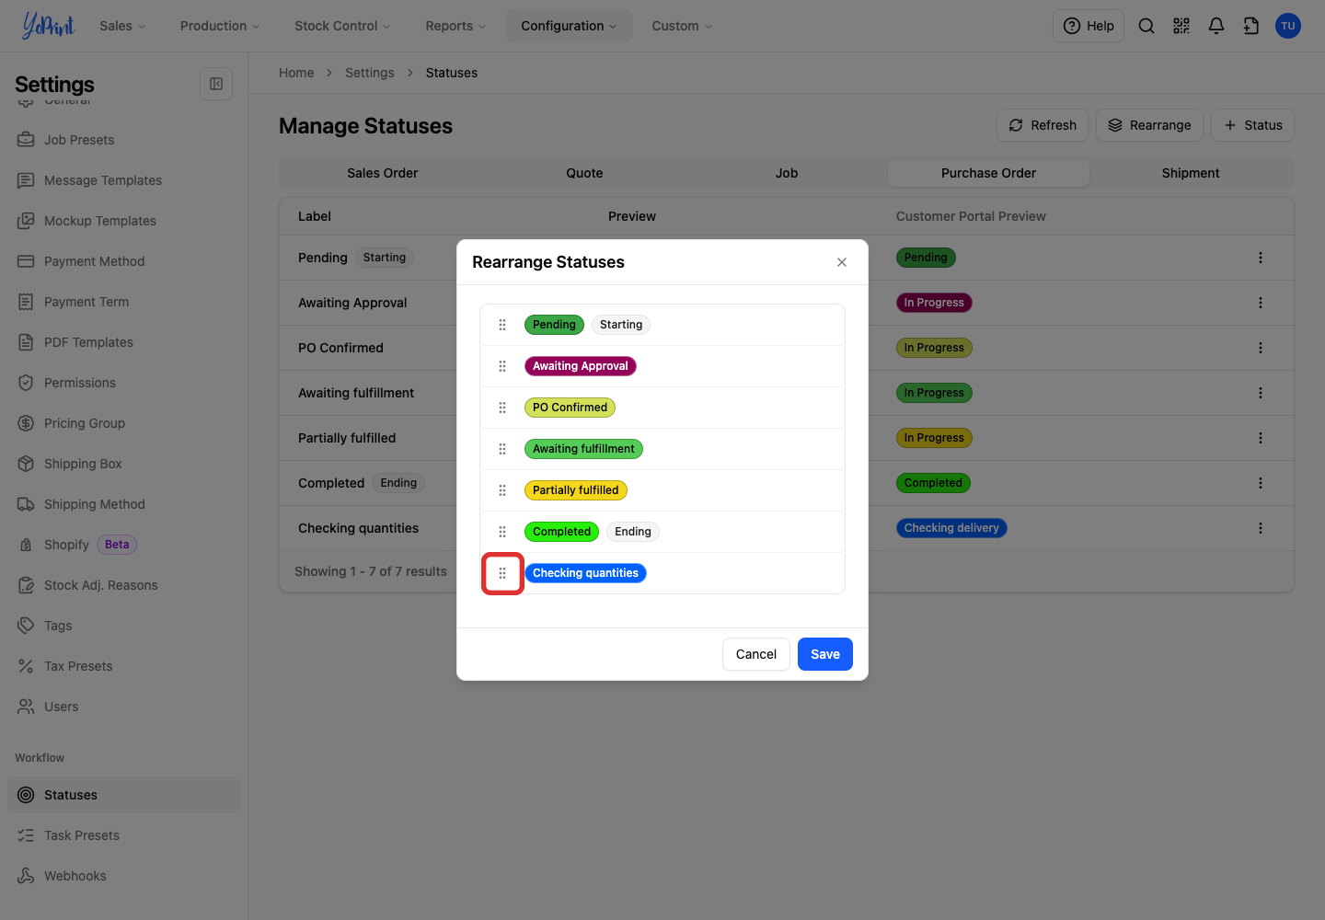Screen dimensions: 1325x920
Task: Click drag handle beside Completed status
Action: [502, 532]
